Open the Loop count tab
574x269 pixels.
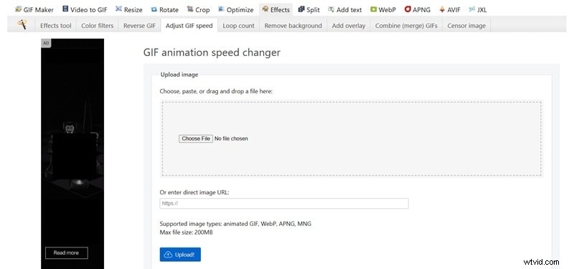[x=238, y=26]
